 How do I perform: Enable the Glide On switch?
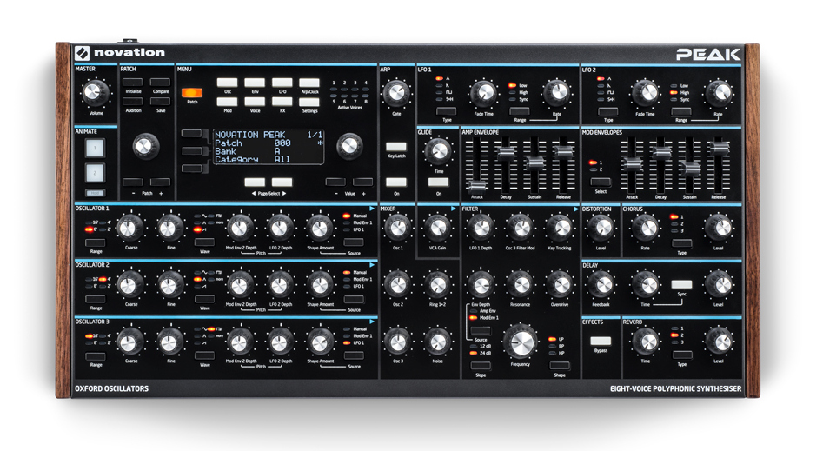[438, 182]
